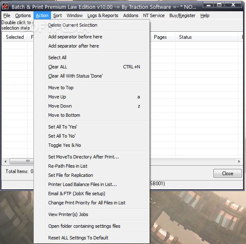Click the Close button
Screen dimensions: 246x244
coord(228,174)
